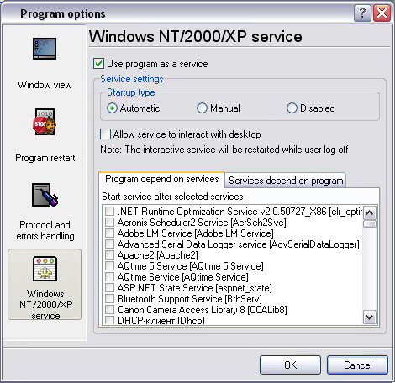Screen dimensions: 395x383
Task: Enable Allow service to interact with desktop
Action: (x=105, y=134)
